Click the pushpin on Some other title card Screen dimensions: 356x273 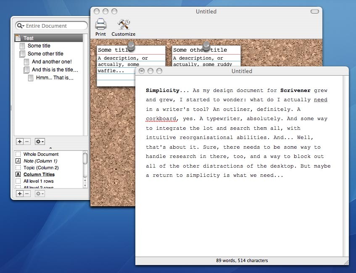[x=206, y=45]
